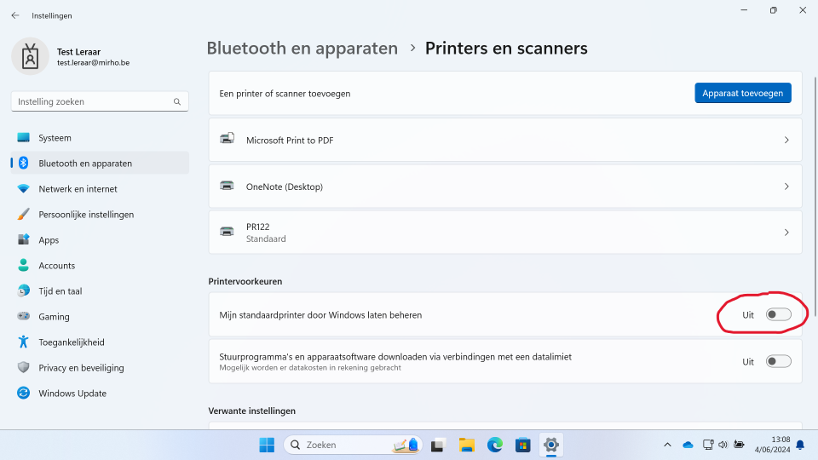
Task: Show hidden system tray icons chevron
Action: pos(667,445)
